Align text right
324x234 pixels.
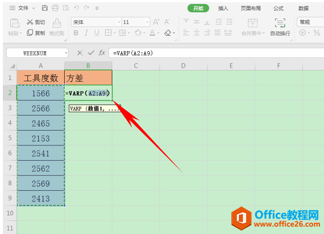pyautogui.click(x=207, y=32)
